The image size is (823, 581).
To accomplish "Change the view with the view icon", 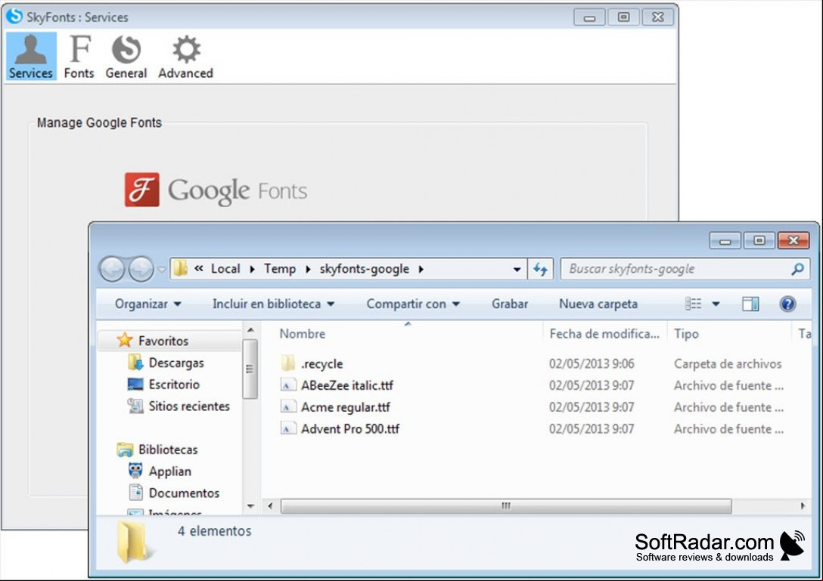I will pos(693,304).
